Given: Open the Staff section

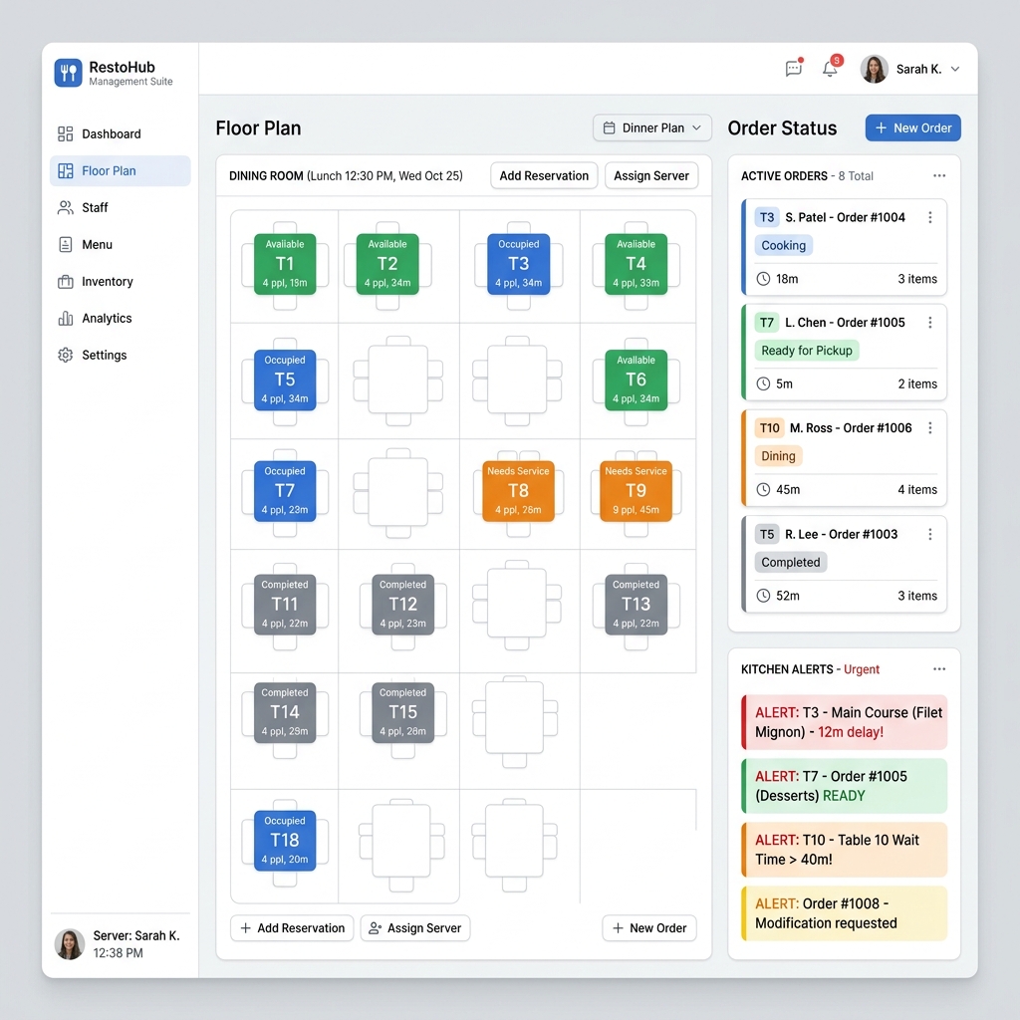Looking at the screenshot, I should point(121,207).
